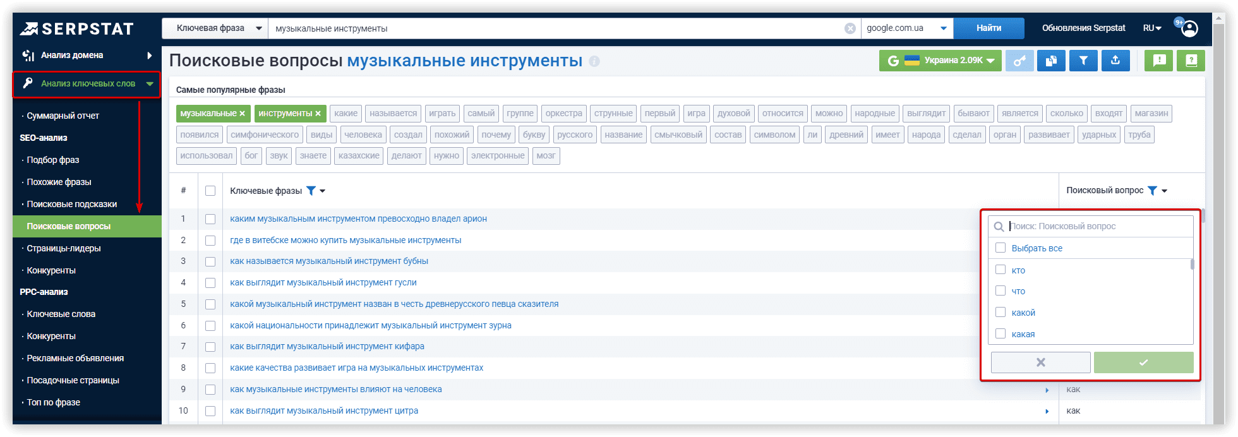The height and width of the screenshot is (437, 1238).
Task: Open the google.com.ua database dropdown
Action: point(907,28)
